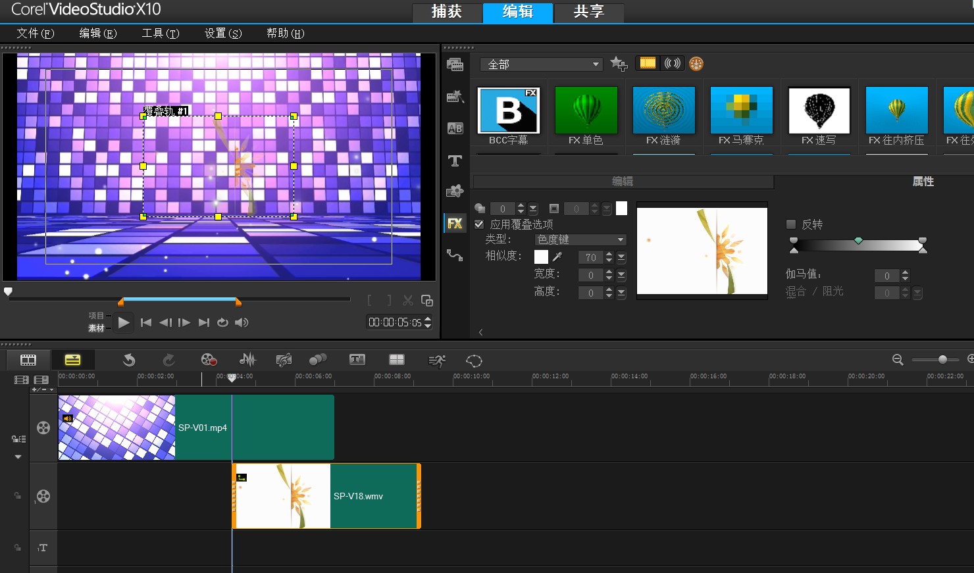The image size is (974, 573).
Task: Show audio filters with the speaker icon
Action: point(672,63)
